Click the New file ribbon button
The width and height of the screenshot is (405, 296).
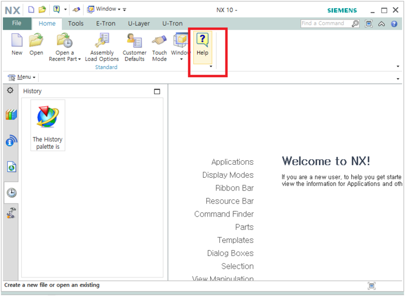click(17, 44)
